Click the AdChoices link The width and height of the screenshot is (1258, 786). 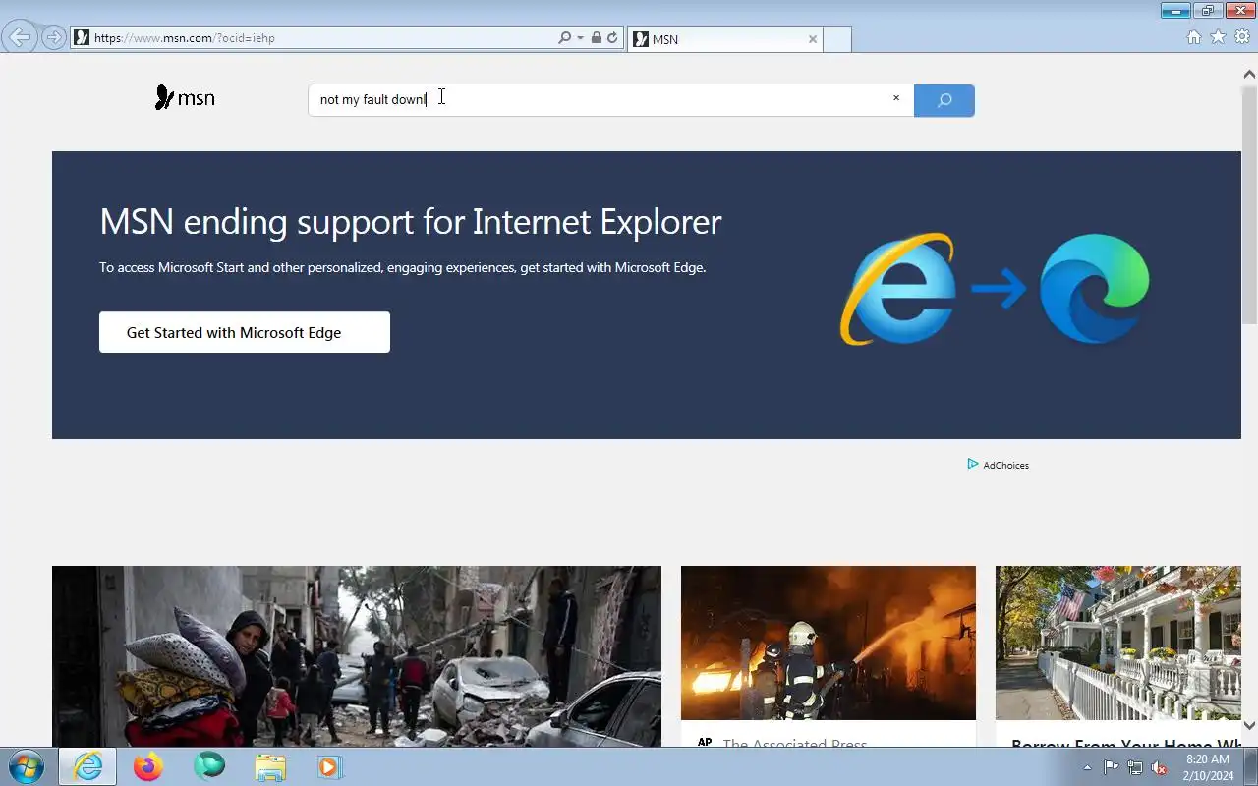[1005, 466]
